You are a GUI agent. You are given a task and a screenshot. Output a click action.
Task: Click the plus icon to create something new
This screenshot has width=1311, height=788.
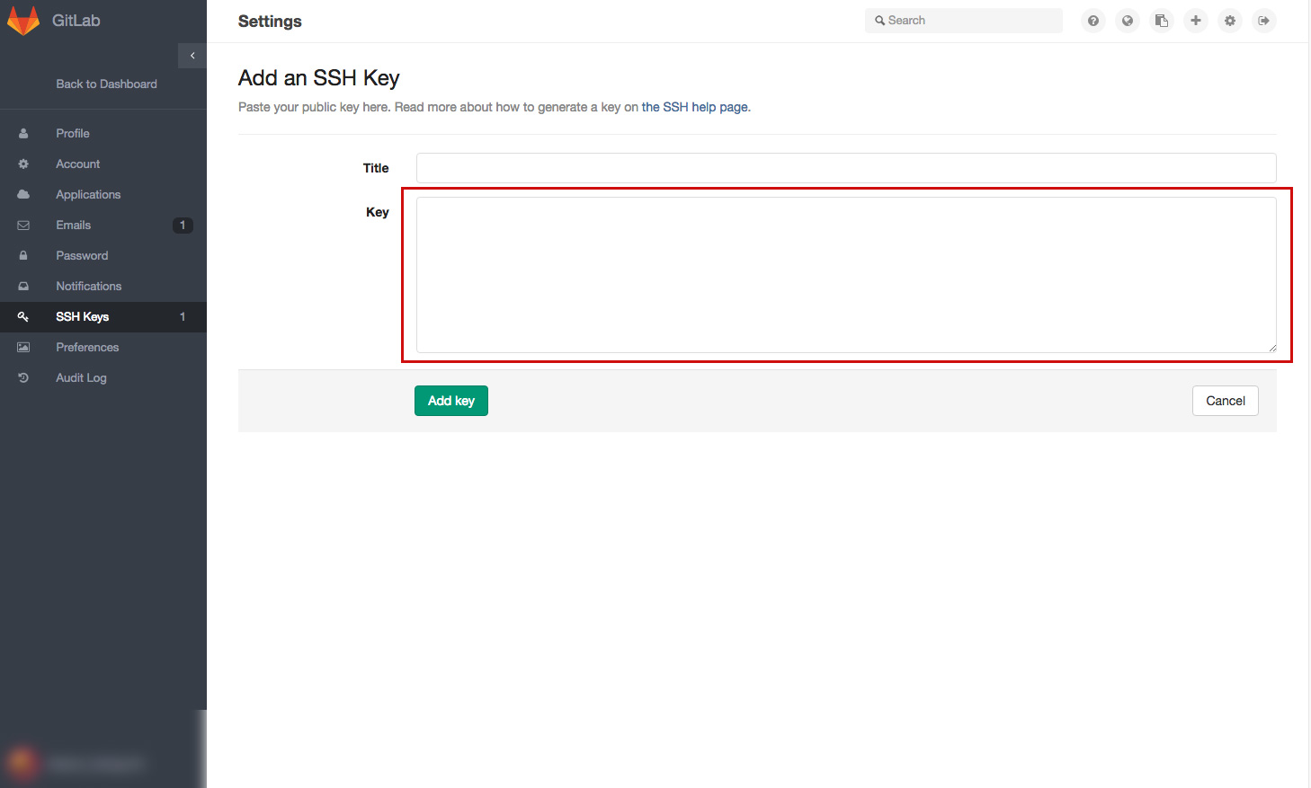[x=1196, y=20]
